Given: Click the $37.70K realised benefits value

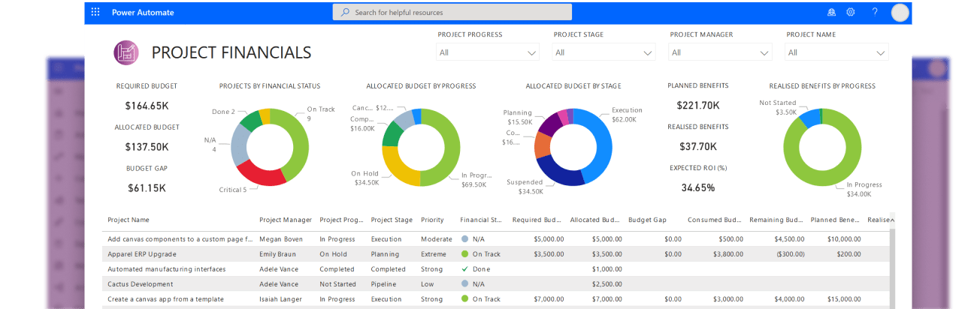Looking at the screenshot, I should 698,147.
